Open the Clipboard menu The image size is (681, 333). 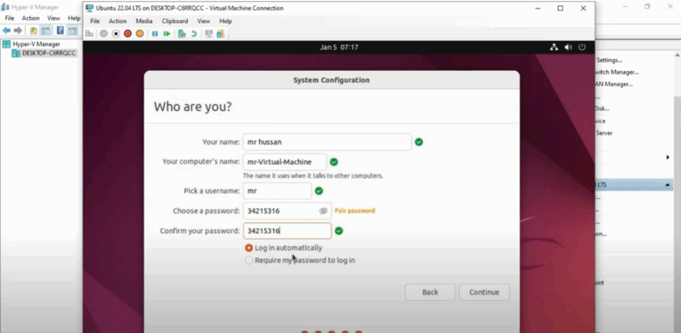[175, 21]
